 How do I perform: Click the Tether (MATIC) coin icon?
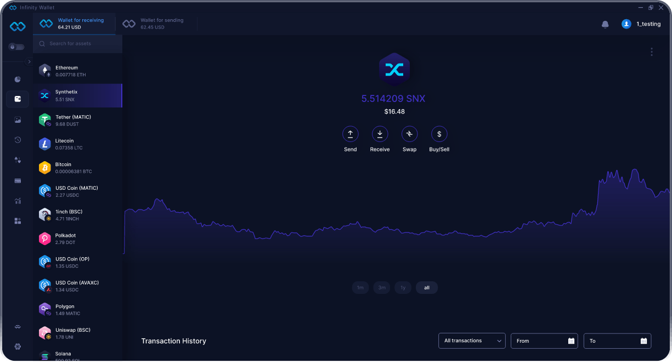pyautogui.click(x=45, y=120)
